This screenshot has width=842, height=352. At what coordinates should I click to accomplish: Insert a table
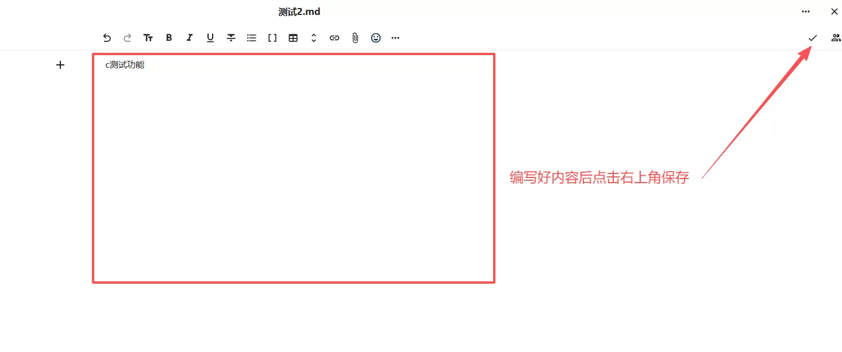[293, 38]
